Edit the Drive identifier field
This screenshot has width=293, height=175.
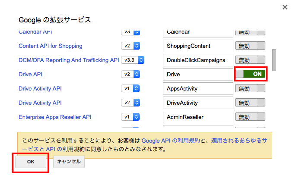[x=198, y=74]
